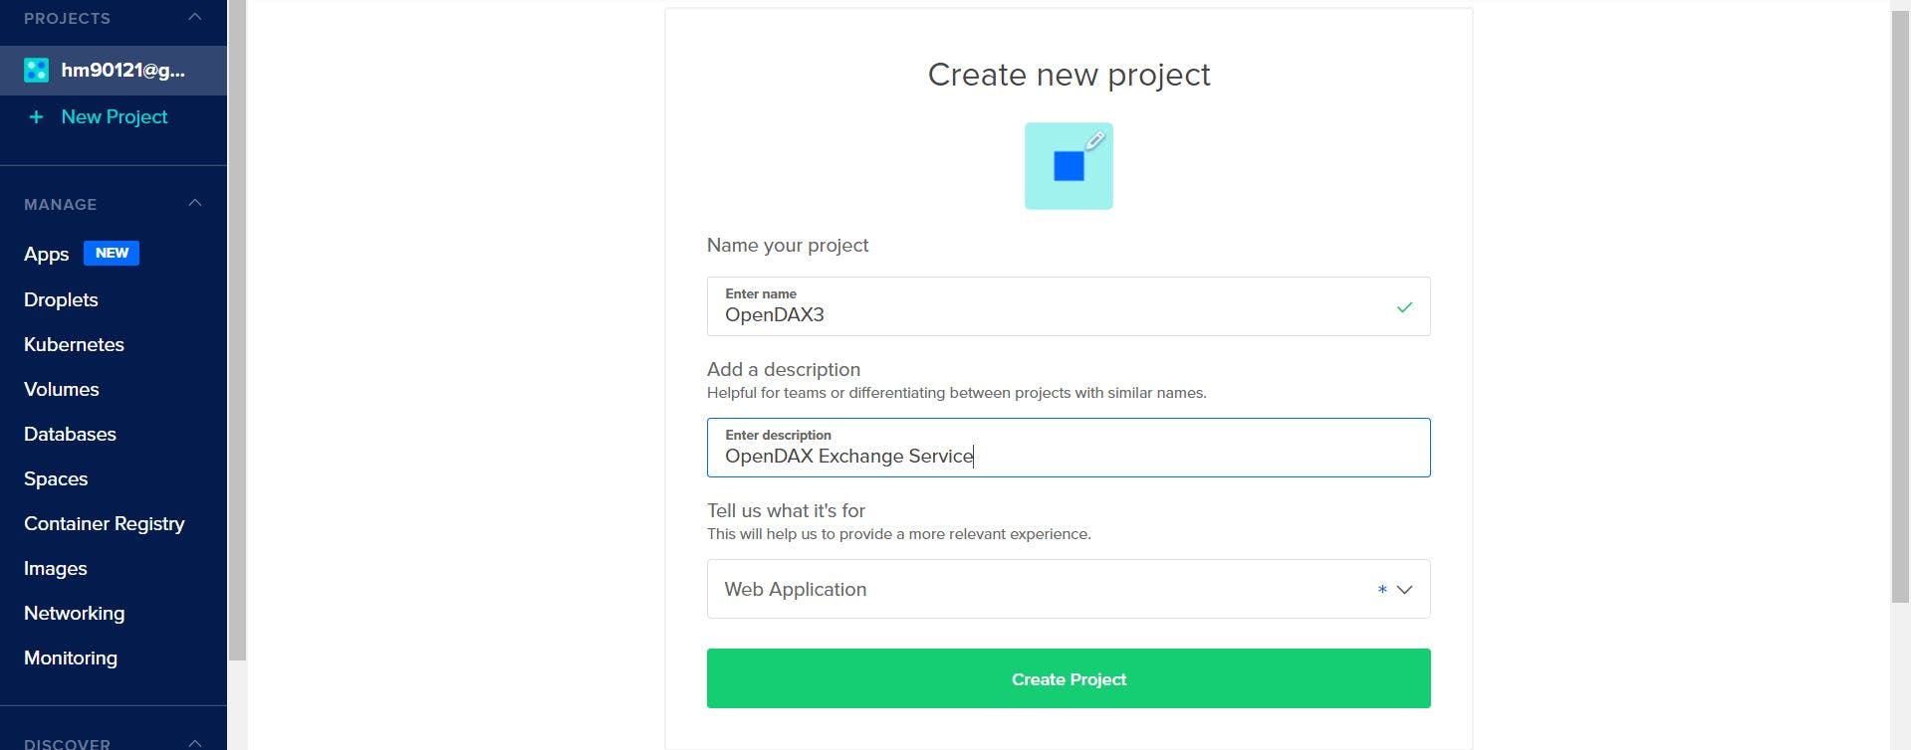Go to Container Registry
This screenshot has width=1911, height=750.
[x=105, y=523]
